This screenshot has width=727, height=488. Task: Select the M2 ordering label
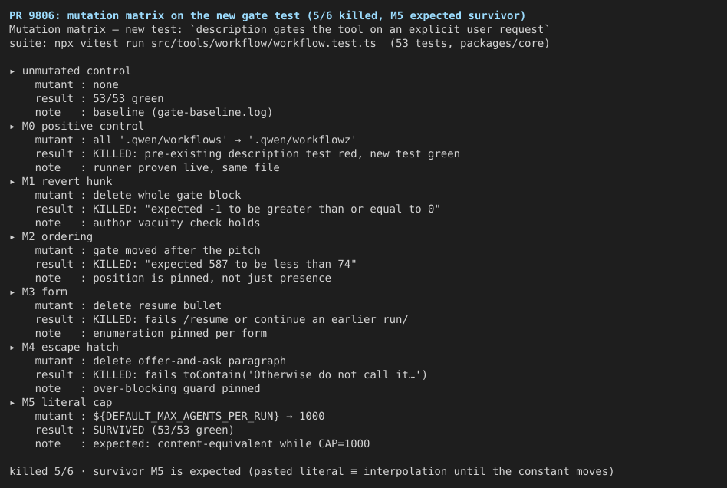(58, 236)
